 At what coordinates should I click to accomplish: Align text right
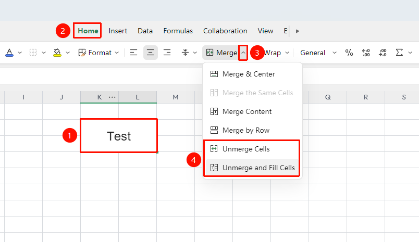pos(167,53)
